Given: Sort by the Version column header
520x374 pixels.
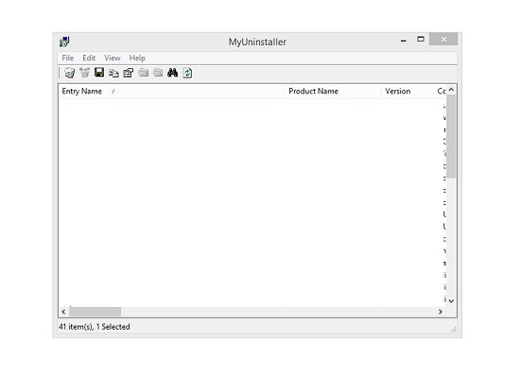Looking at the screenshot, I should click(407, 91).
